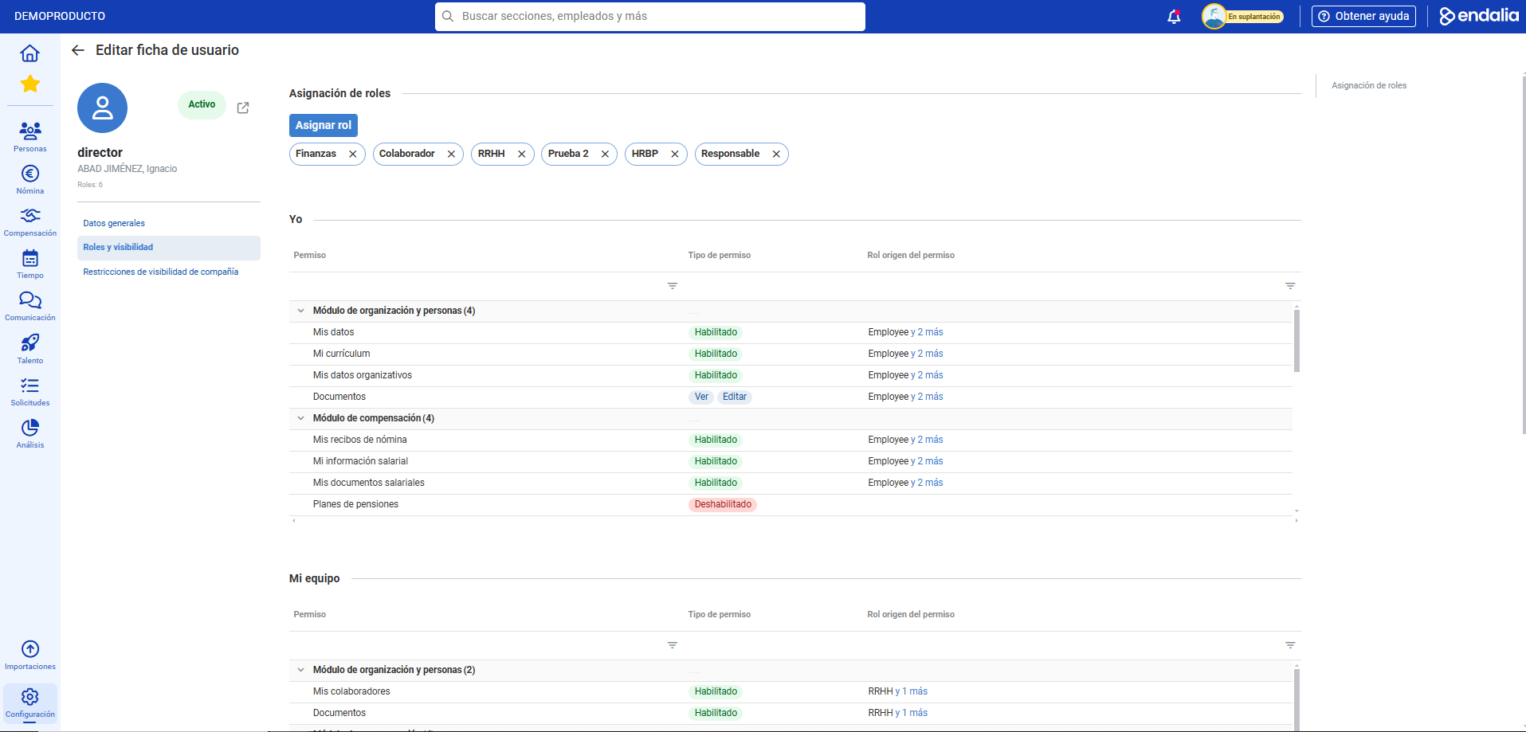Click Deshabilitado tag for Planes de pensiones
Screen dimensions: 1526x732
[723, 504]
